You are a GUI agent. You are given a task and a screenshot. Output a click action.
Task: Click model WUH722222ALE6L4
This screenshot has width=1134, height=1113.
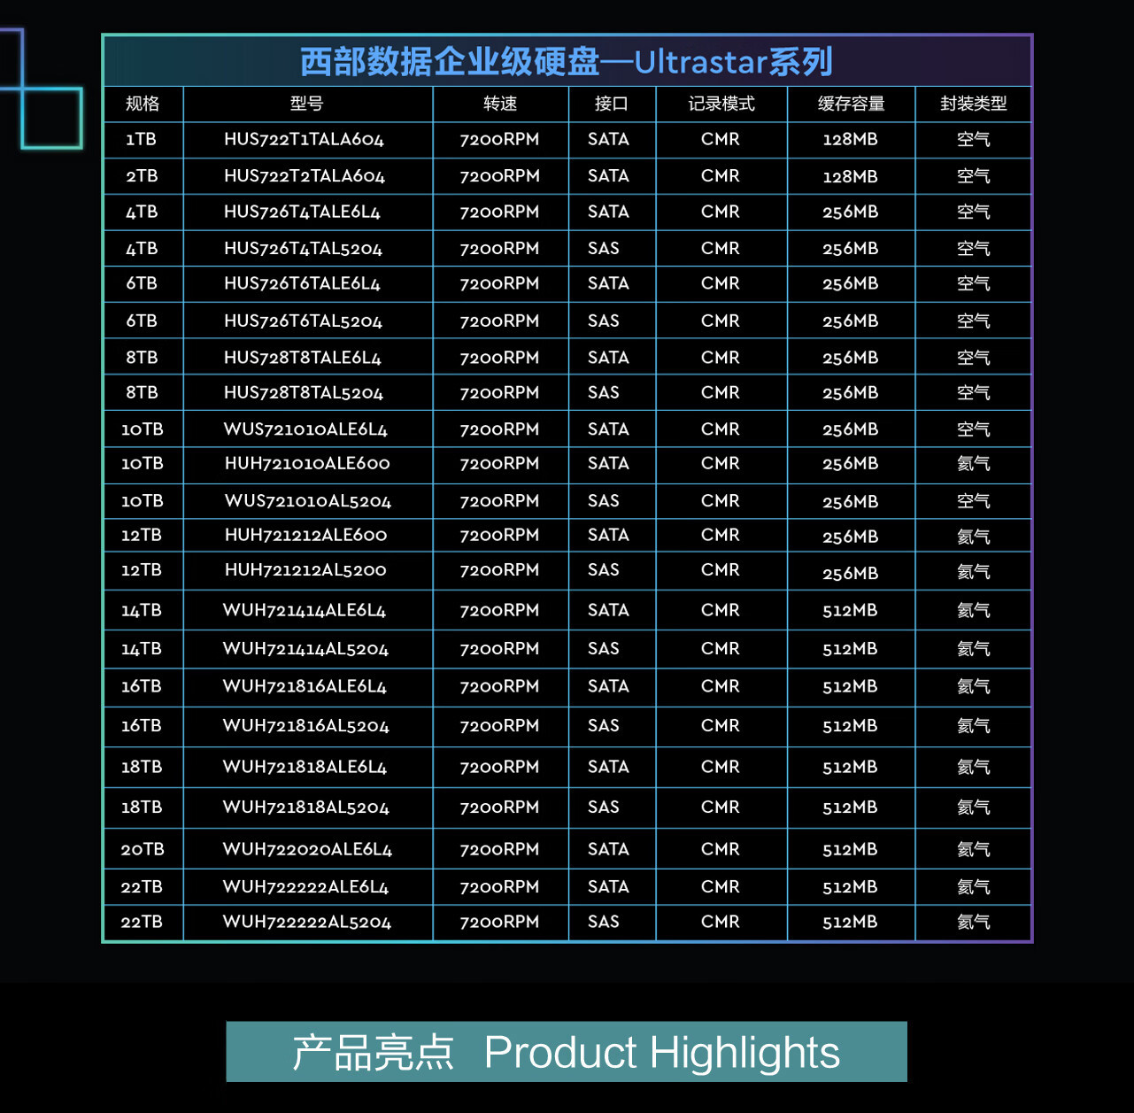tap(305, 886)
